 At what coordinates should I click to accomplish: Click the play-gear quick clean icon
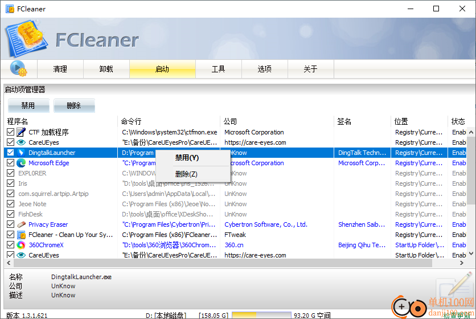[19, 68]
